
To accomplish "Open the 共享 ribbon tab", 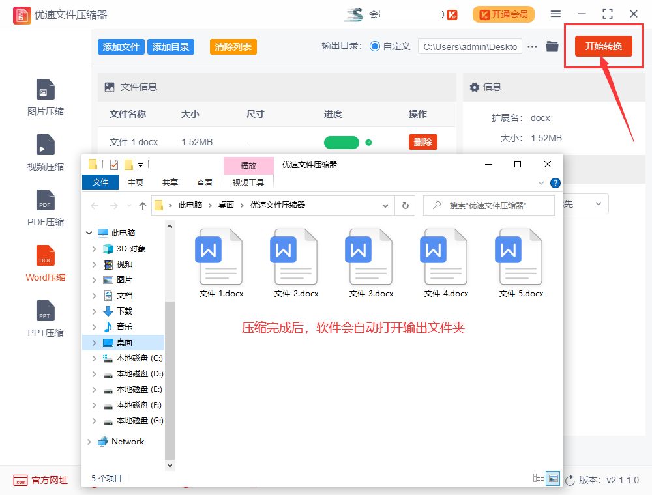I will point(170,182).
